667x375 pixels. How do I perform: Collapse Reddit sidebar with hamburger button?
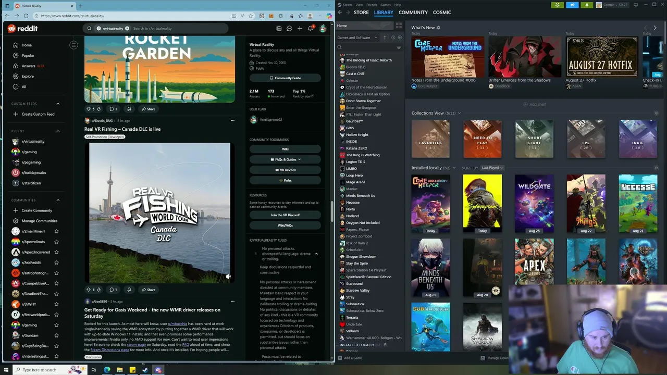pyautogui.click(x=73, y=45)
